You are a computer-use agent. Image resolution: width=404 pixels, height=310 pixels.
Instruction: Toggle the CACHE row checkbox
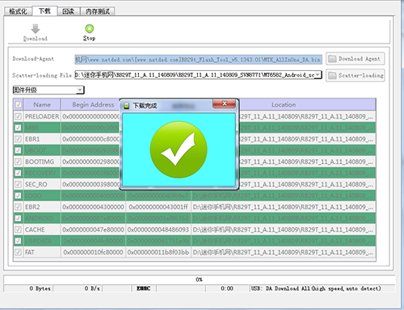click(x=18, y=229)
